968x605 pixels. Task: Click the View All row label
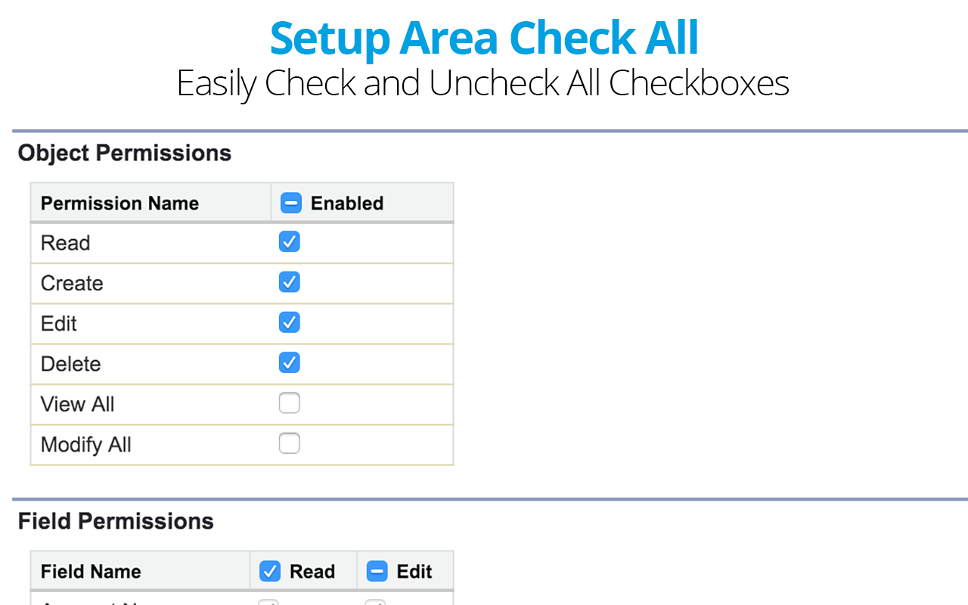pos(78,404)
